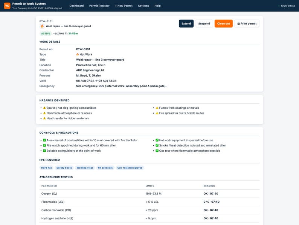Image resolution: width=299 pixels, height=225 pixels.
Task: Click the Oxygen (O₂) table row
Action: (149, 194)
